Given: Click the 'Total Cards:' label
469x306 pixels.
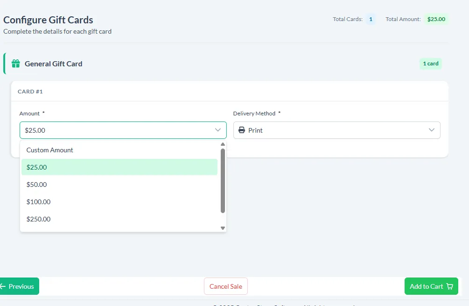Looking at the screenshot, I should click(348, 19).
